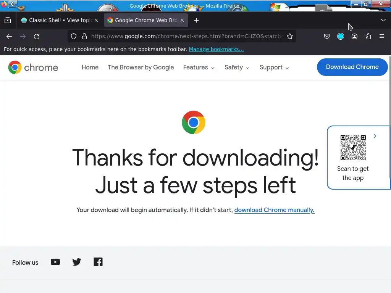391x293 pixels.
Task: Collapse the Scan to get app panel
Action: tap(375, 136)
